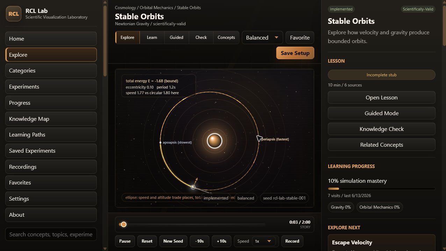Click the Open Lesson button
The width and height of the screenshot is (446, 251).
point(382,97)
